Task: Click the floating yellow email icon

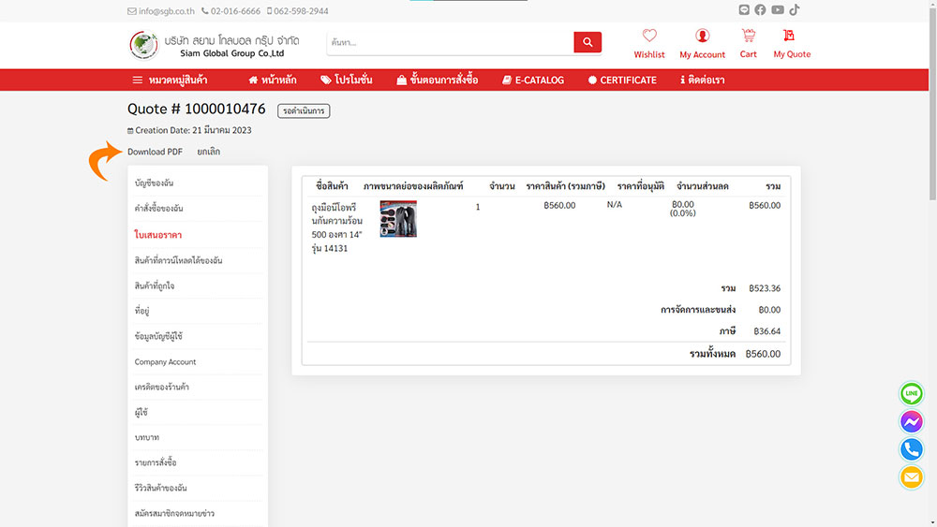Action: point(911,477)
